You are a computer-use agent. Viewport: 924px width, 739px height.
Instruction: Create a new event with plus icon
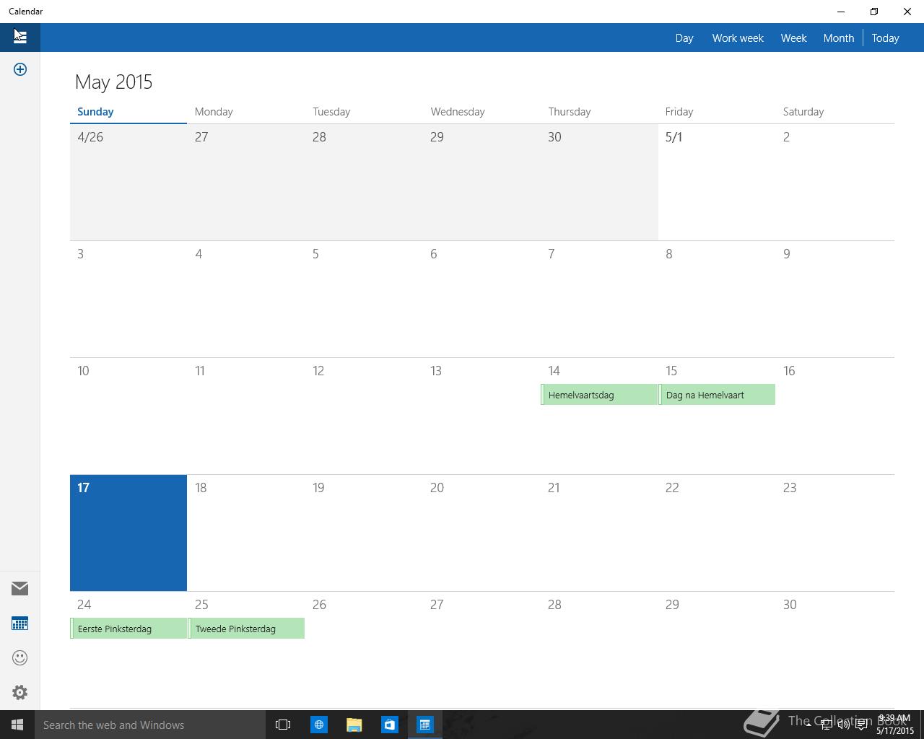coord(20,69)
